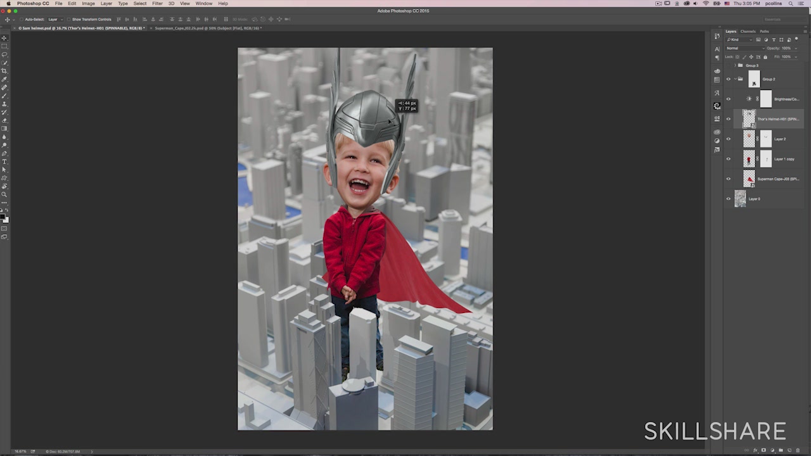Open the Paragraph panel icon
The width and height of the screenshot is (811, 456).
pos(717,58)
